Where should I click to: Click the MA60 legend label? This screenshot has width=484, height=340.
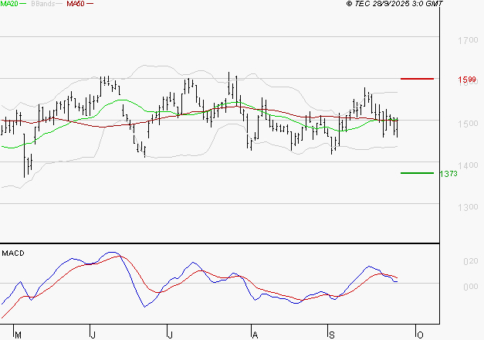76,5
